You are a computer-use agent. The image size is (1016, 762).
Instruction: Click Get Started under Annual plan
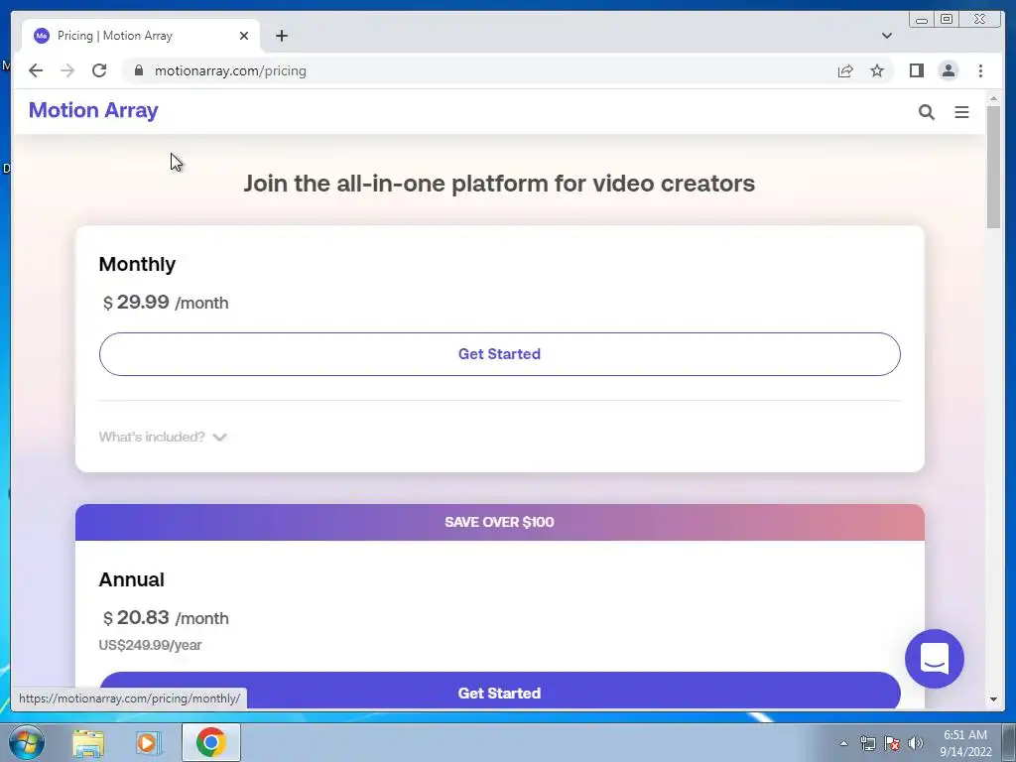tap(500, 692)
